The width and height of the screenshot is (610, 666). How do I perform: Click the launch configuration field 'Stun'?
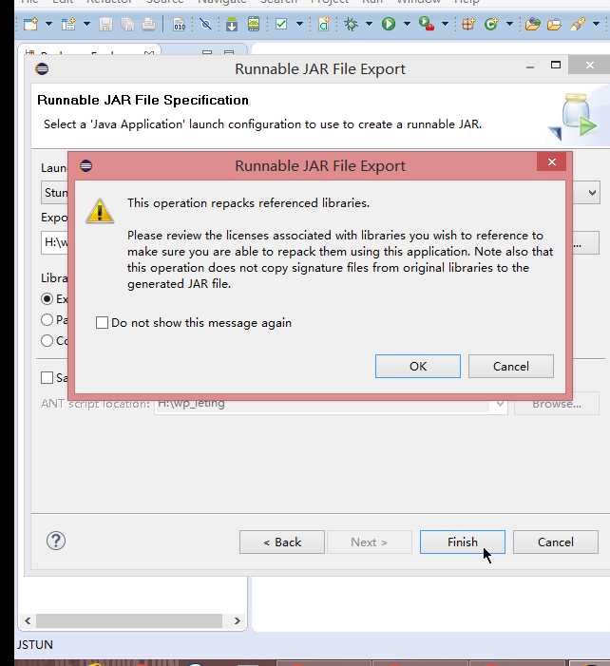(x=54, y=193)
